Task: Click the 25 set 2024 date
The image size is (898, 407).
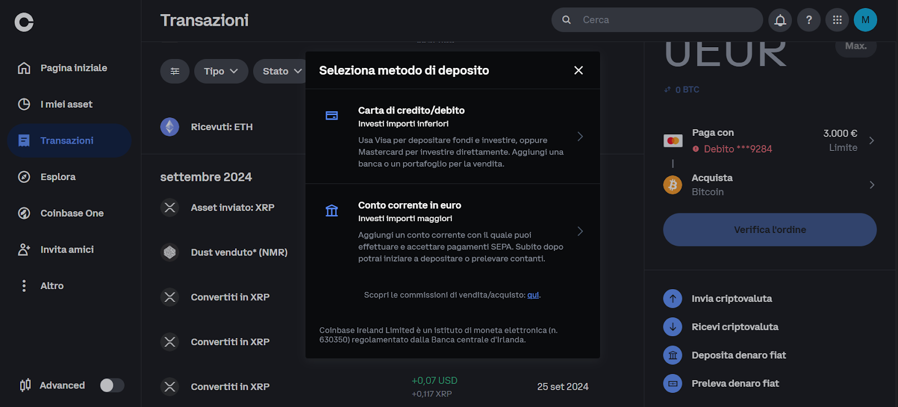Action: point(562,387)
